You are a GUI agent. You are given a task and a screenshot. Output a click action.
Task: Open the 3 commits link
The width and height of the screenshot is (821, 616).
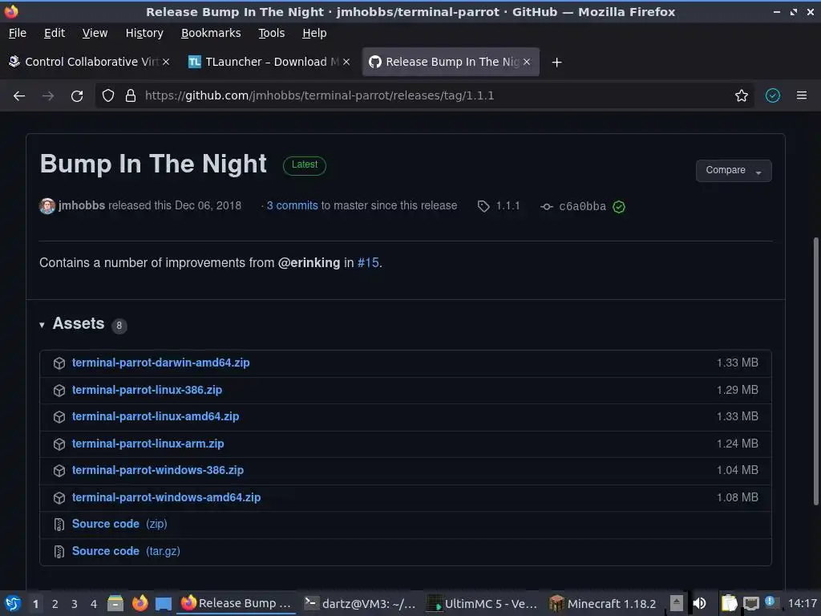point(292,206)
